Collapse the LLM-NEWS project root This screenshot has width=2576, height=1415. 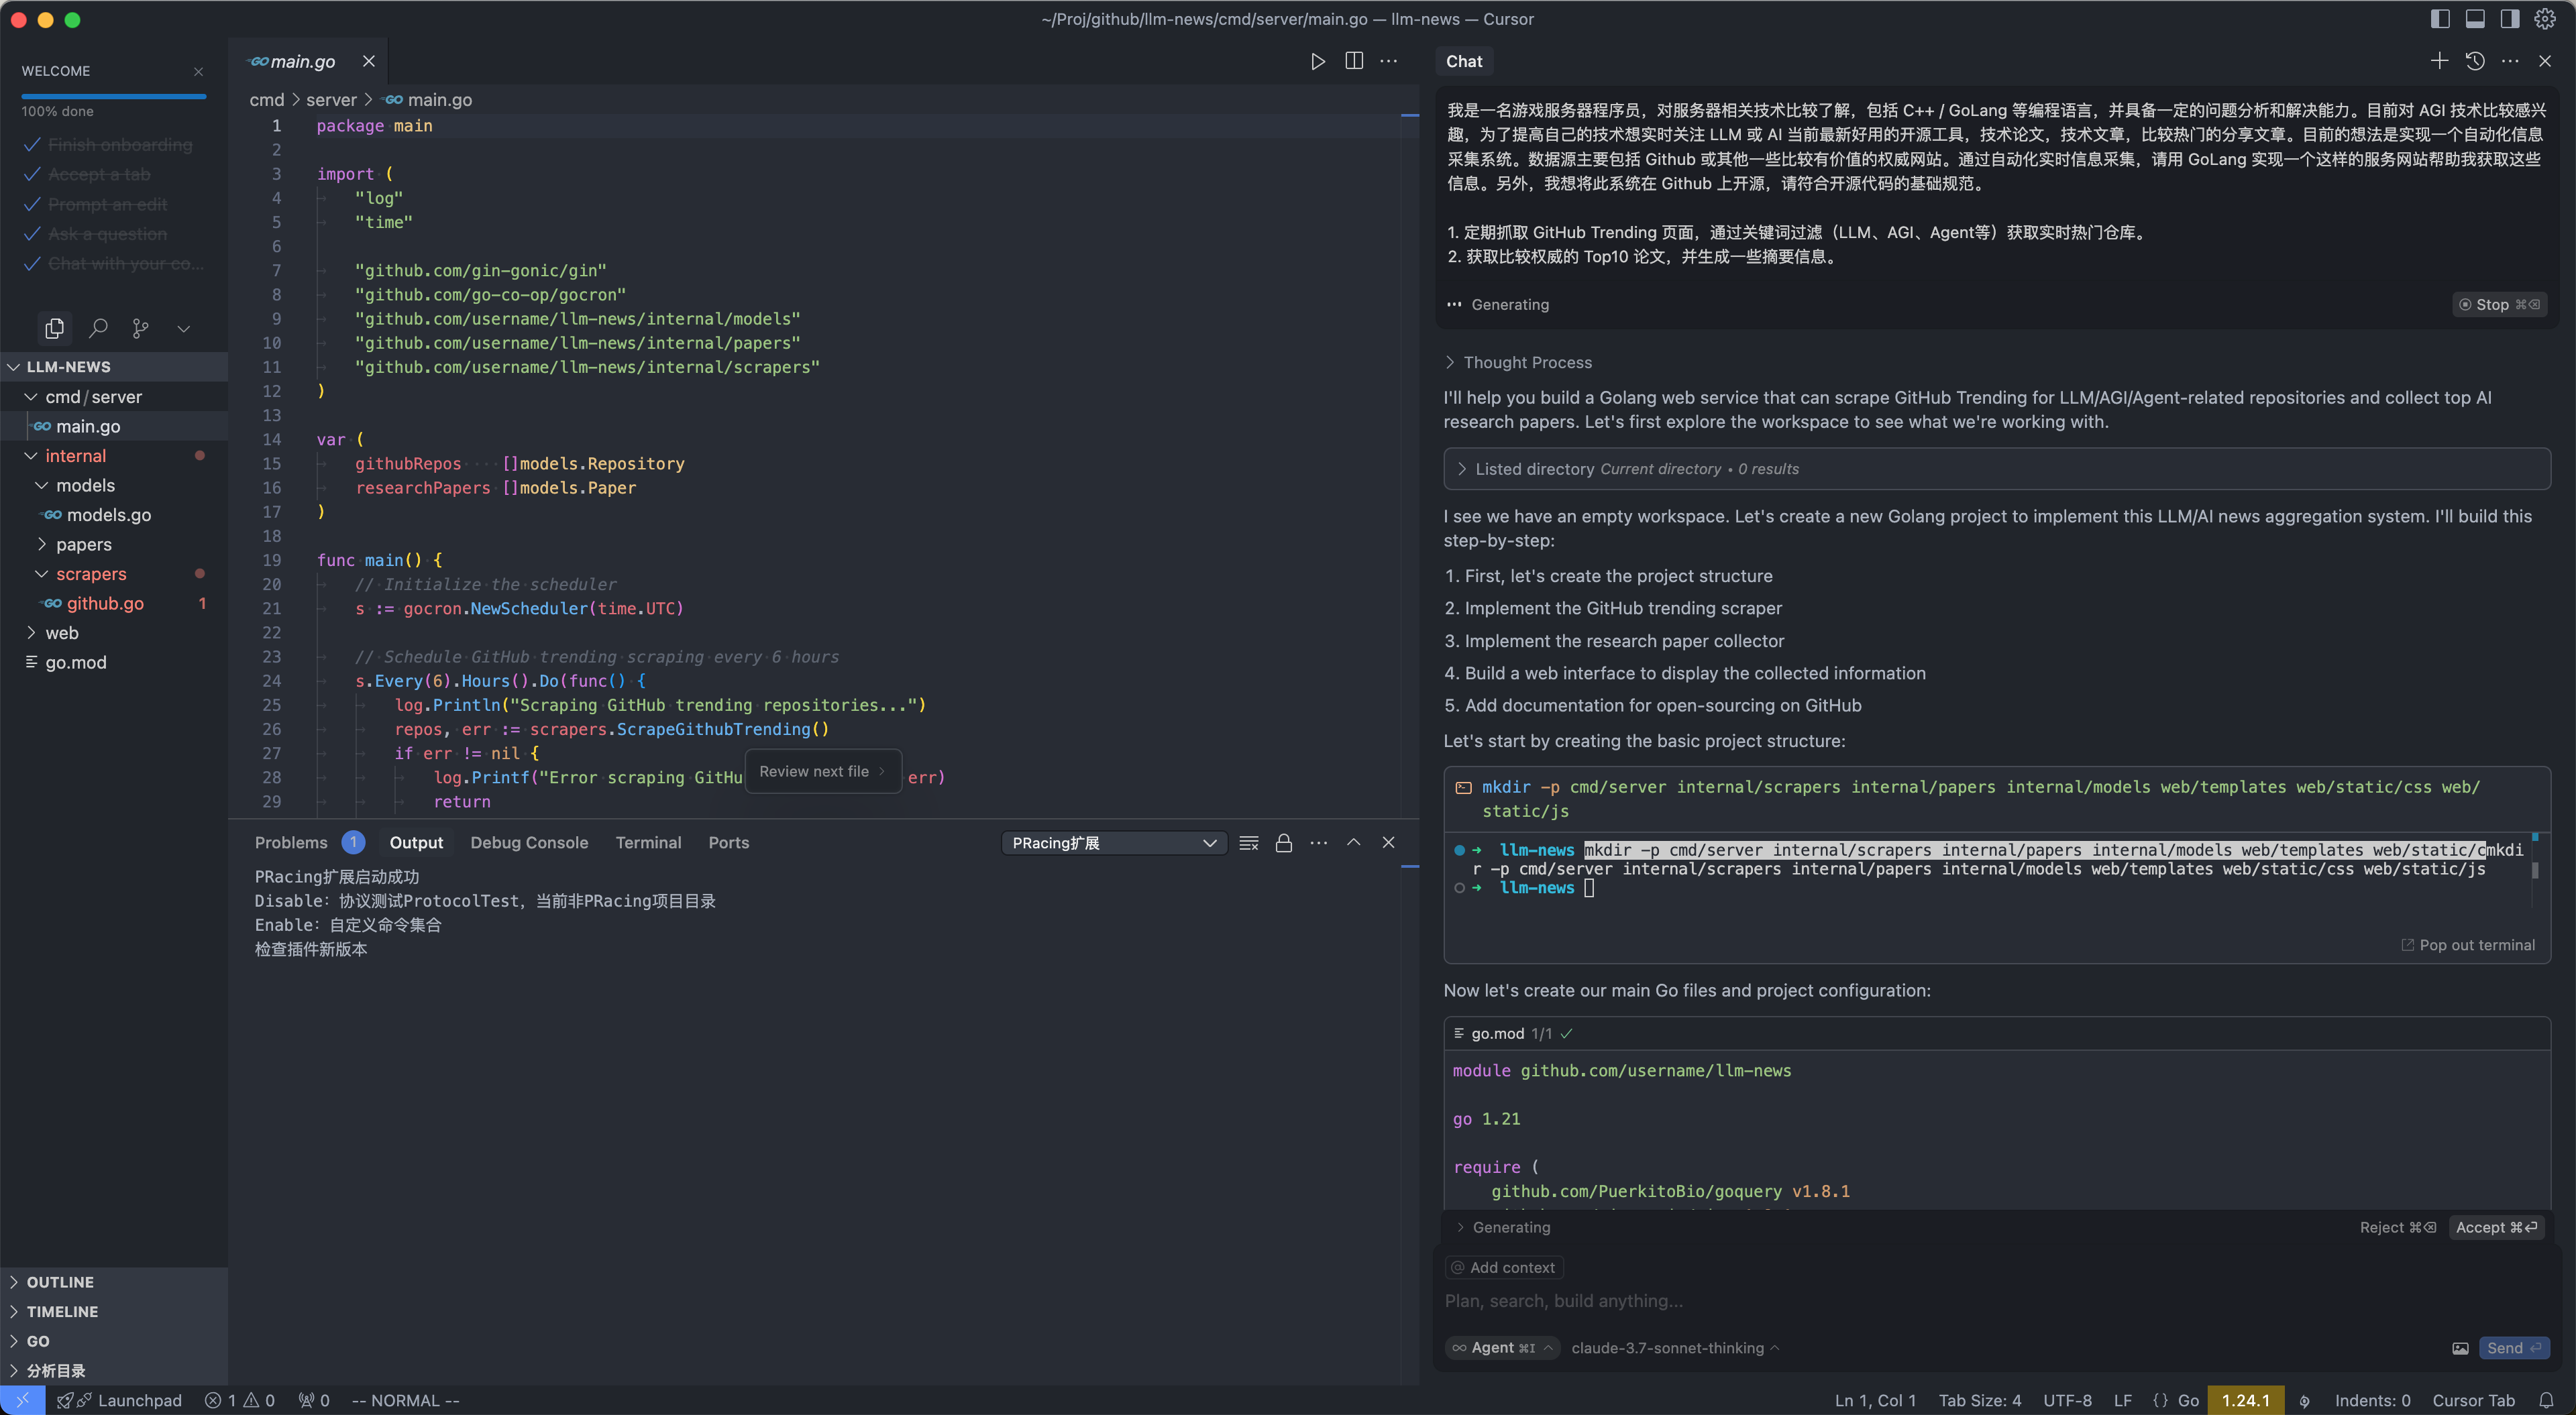[114, 367]
